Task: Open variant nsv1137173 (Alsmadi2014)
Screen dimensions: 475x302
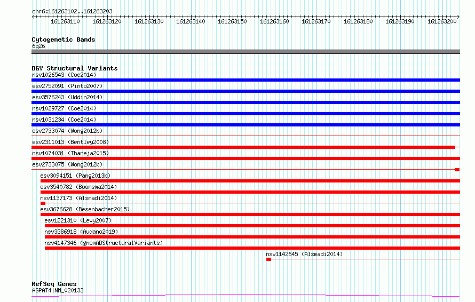Action: point(78,198)
